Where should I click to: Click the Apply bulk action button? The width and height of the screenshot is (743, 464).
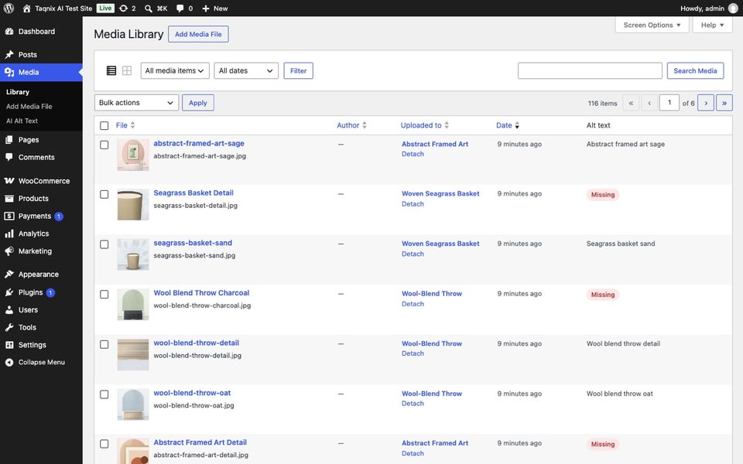[197, 103]
